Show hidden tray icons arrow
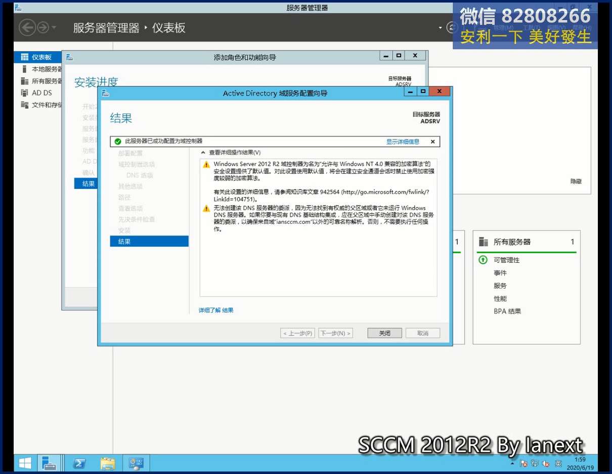The image size is (612, 474). point(512,463)
